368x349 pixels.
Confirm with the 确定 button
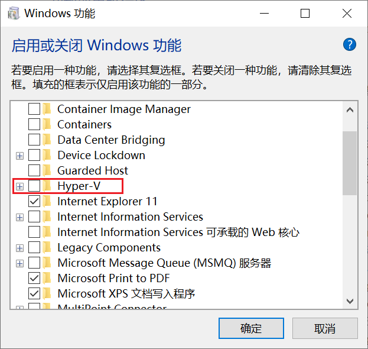pyautogui.click(x=251, y=328)
